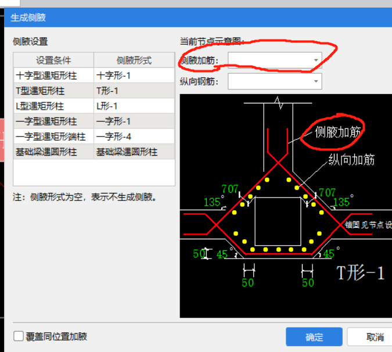Click the L形-1 cell
392x352 pixels.
point(134,106)
